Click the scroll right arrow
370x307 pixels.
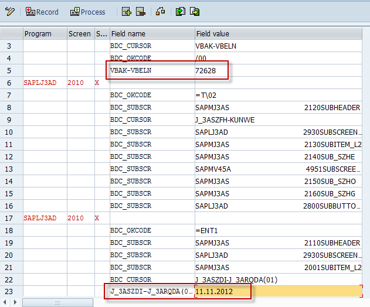click(x=15, y=302)
